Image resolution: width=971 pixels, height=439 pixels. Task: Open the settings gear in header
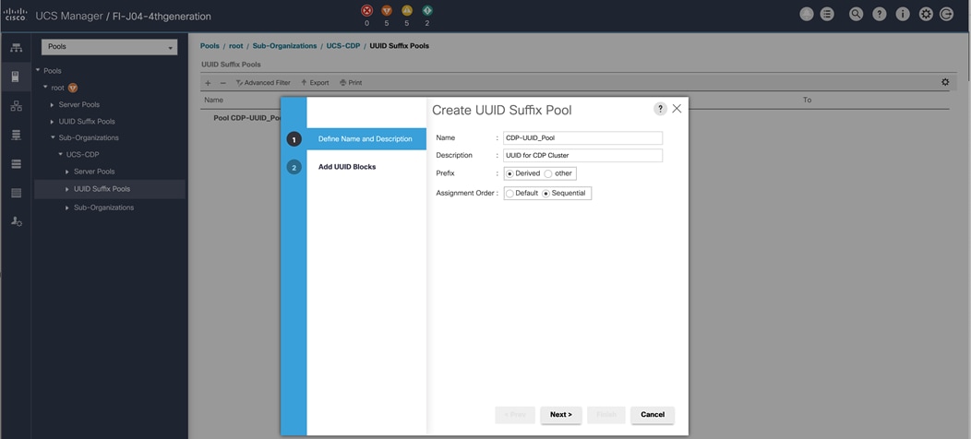pyautogui.click(x=926, y=14)
